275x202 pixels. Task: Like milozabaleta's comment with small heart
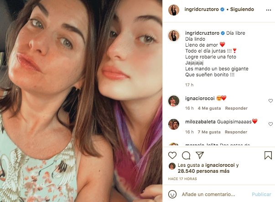[x=270, y=124]
